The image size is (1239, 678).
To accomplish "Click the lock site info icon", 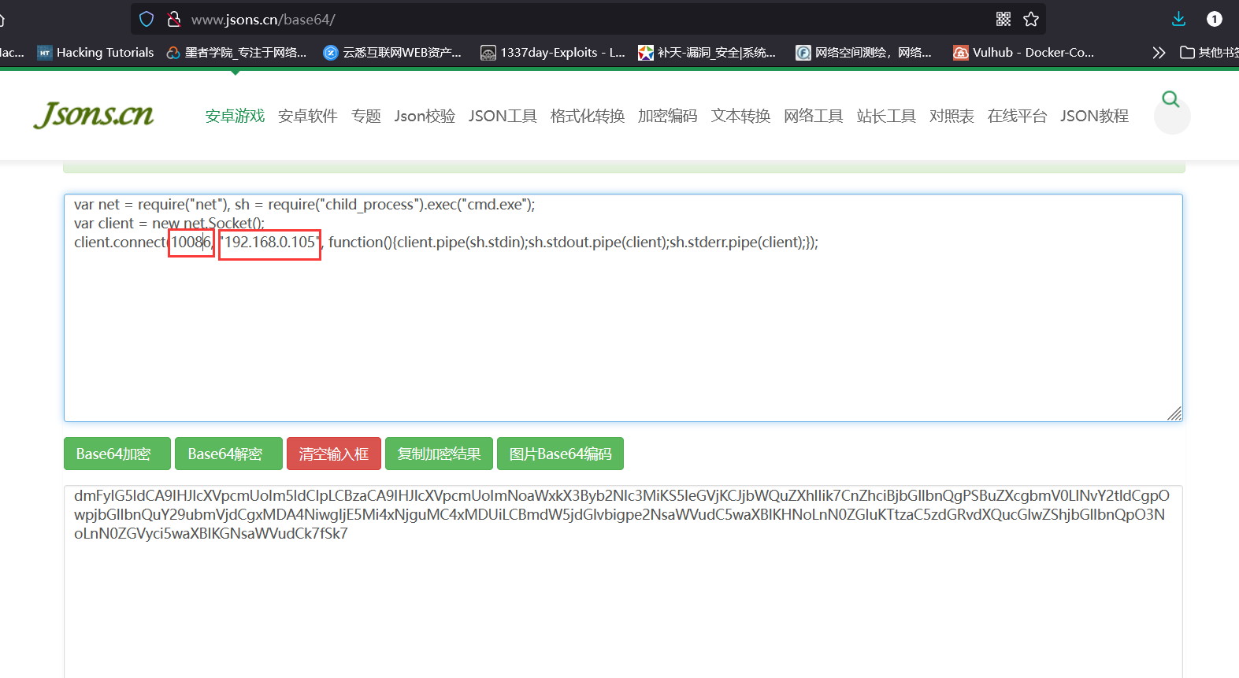I will [x=174, y=19].
